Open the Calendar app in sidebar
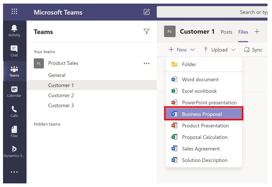The height and width of the screenshot is (187, 272). point(14,91)
